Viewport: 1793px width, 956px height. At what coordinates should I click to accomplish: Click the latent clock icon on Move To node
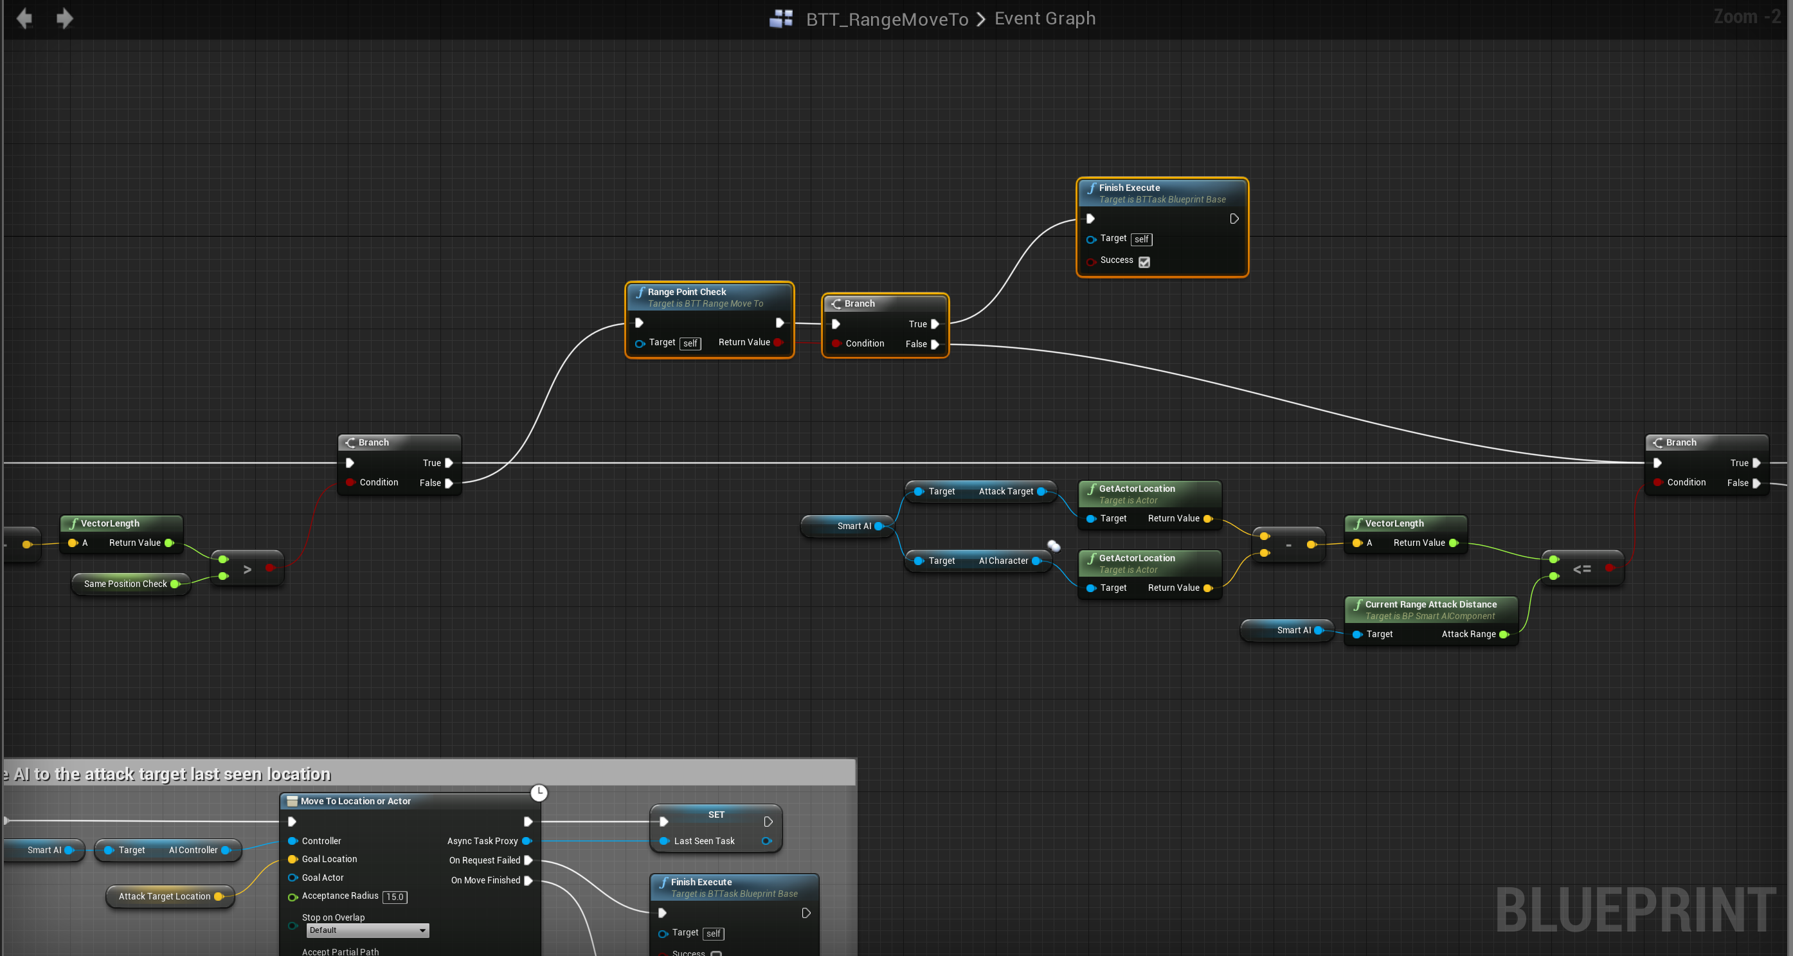[539, 792]
